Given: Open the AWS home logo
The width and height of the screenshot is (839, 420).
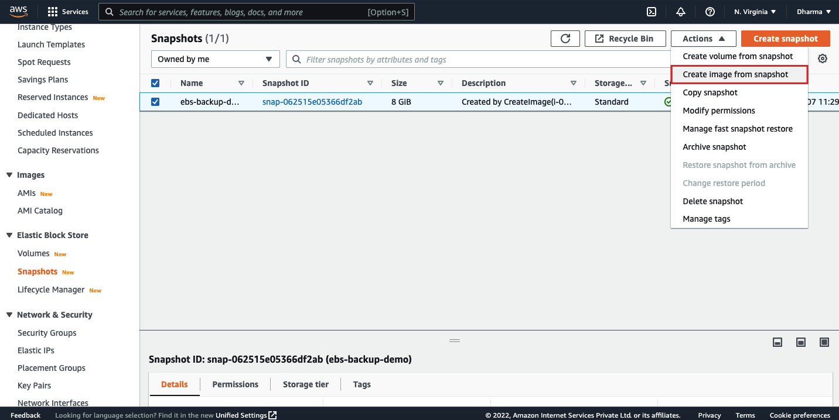Looking at the screenshot, I should [x=19, y=11].
